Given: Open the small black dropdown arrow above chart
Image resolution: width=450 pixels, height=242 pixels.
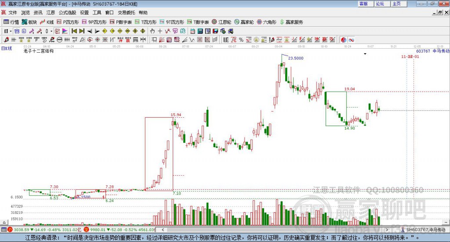Looking at the screenshot, I should [365, 54].
